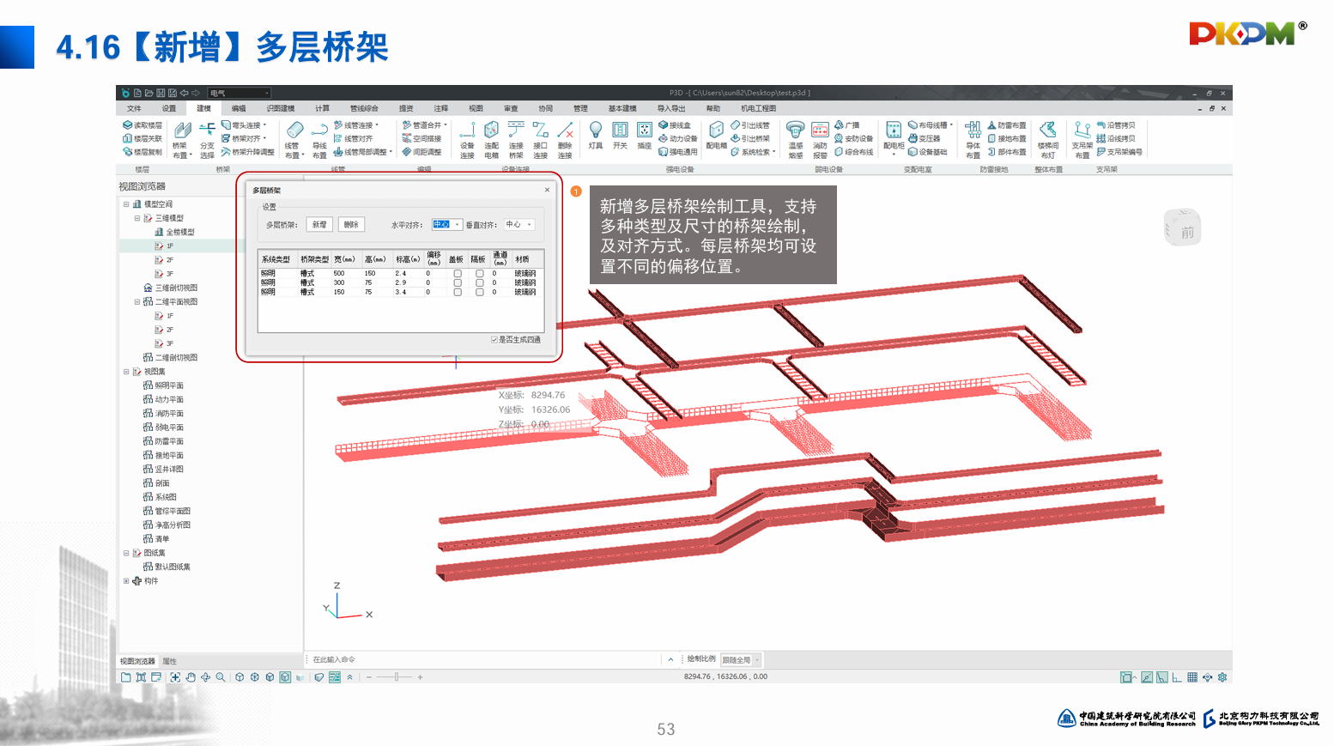Open the 连配电箱 connect-to-panel tool

pyautogui.click(x=491, y=139)
